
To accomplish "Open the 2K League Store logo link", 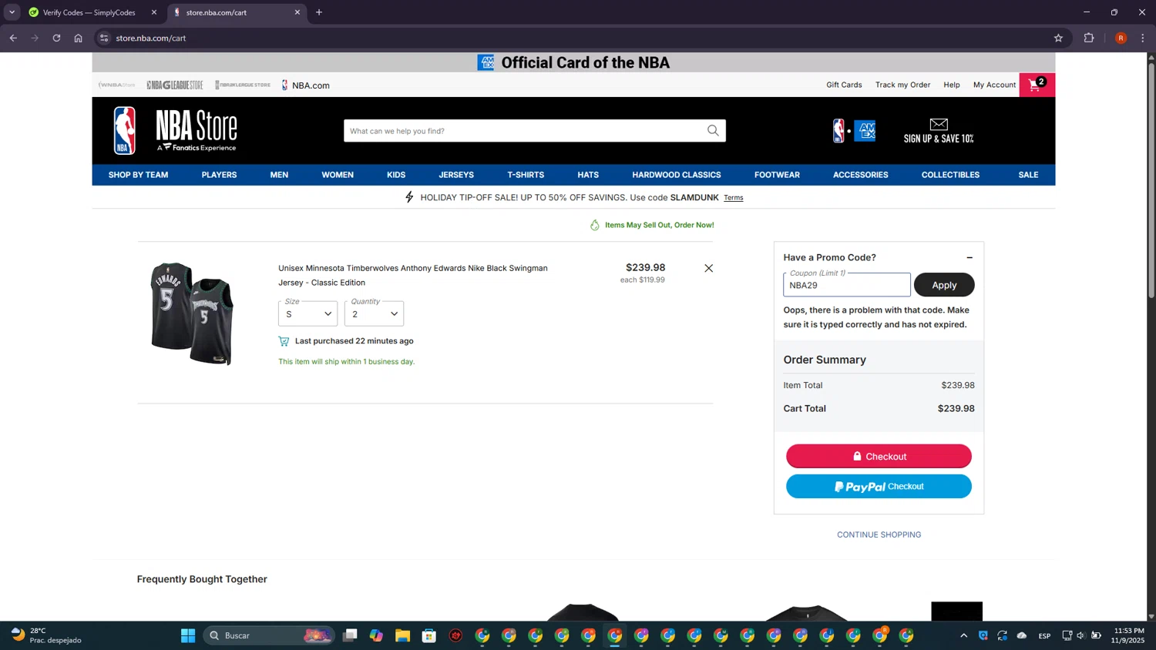I will (243, 85).
